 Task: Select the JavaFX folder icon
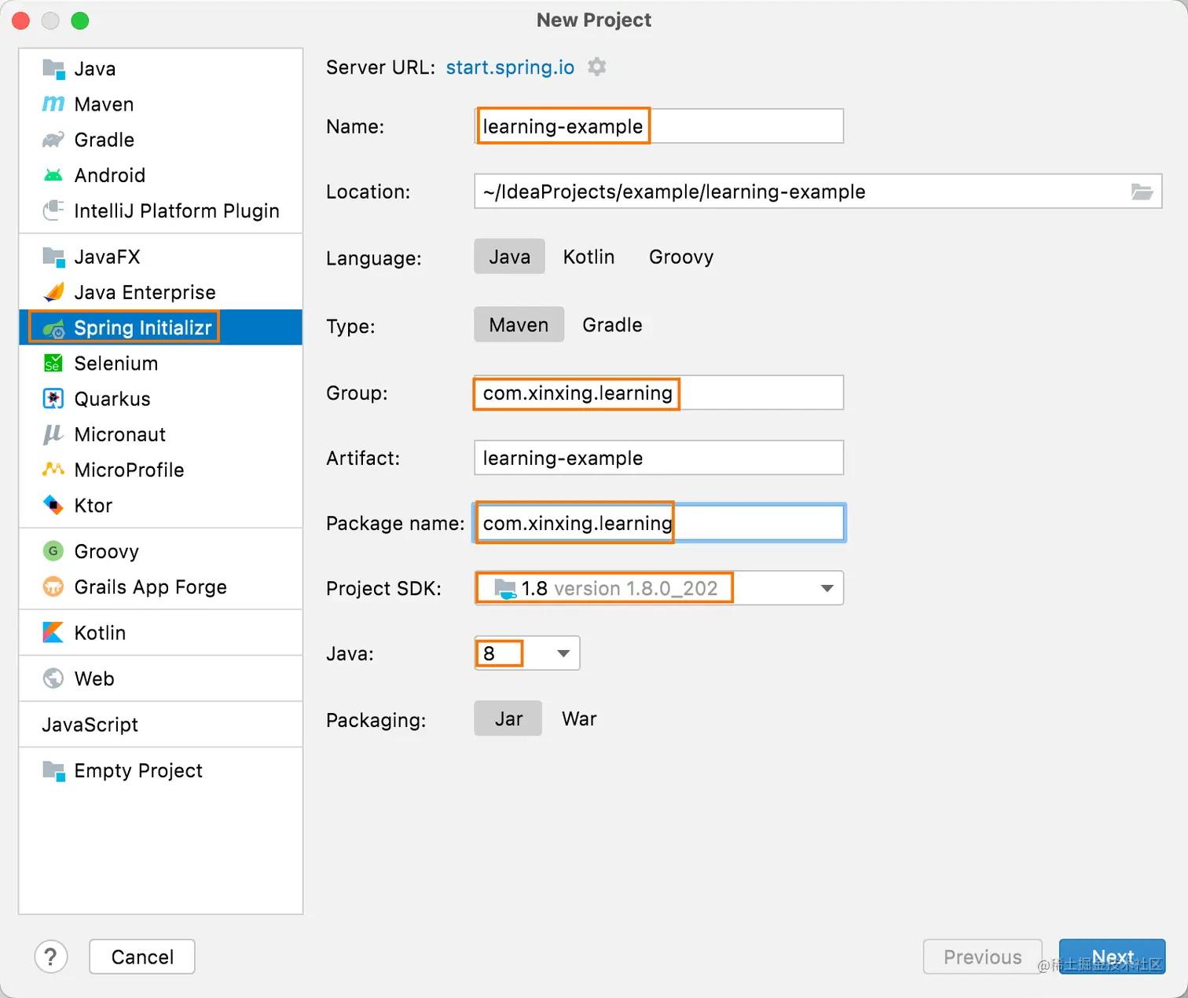(x=53, y=257)
